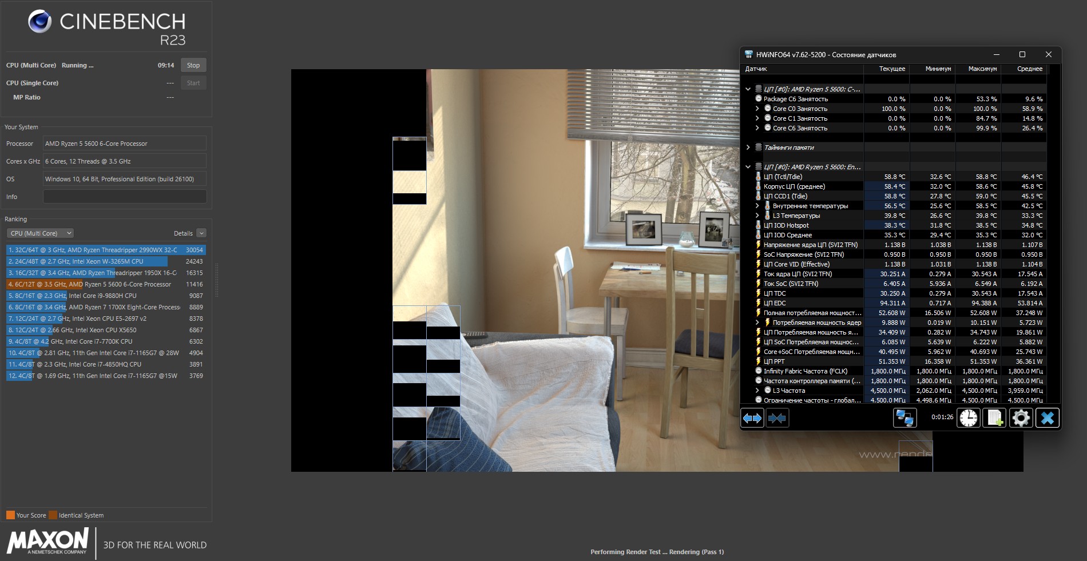Select ranking entry for Core i7-7700K
This screenshot has width=1087, height=561.
pos(106,341)
